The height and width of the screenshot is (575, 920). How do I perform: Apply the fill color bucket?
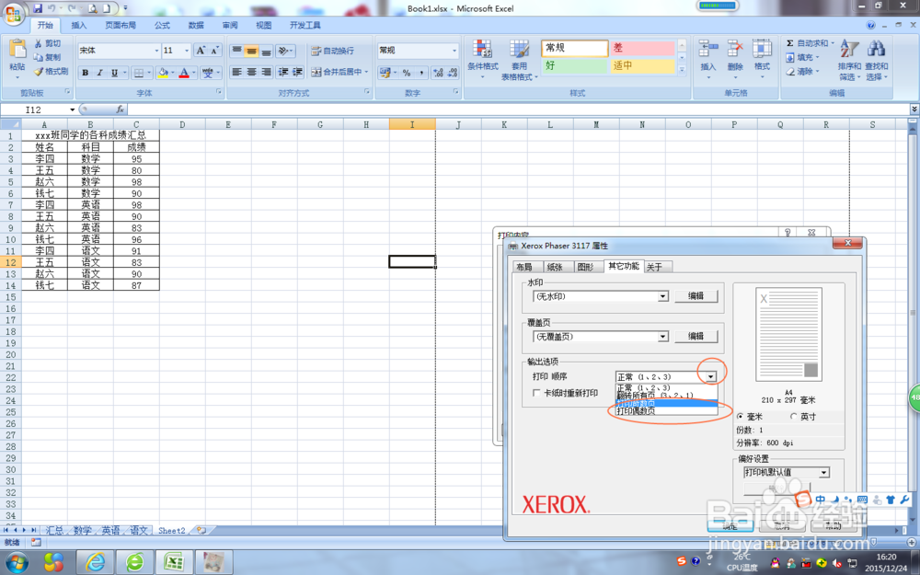point(163,73)
